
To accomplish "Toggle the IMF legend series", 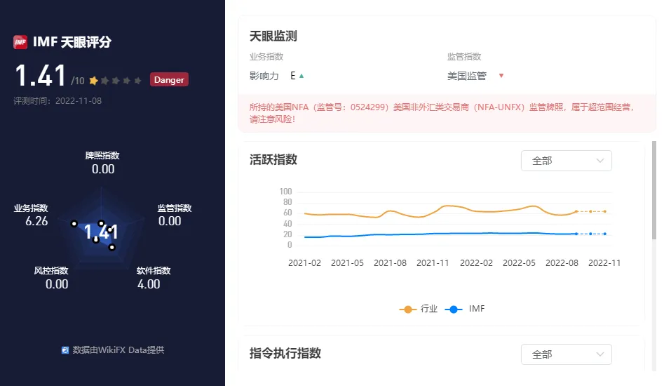I will point(465,309).
